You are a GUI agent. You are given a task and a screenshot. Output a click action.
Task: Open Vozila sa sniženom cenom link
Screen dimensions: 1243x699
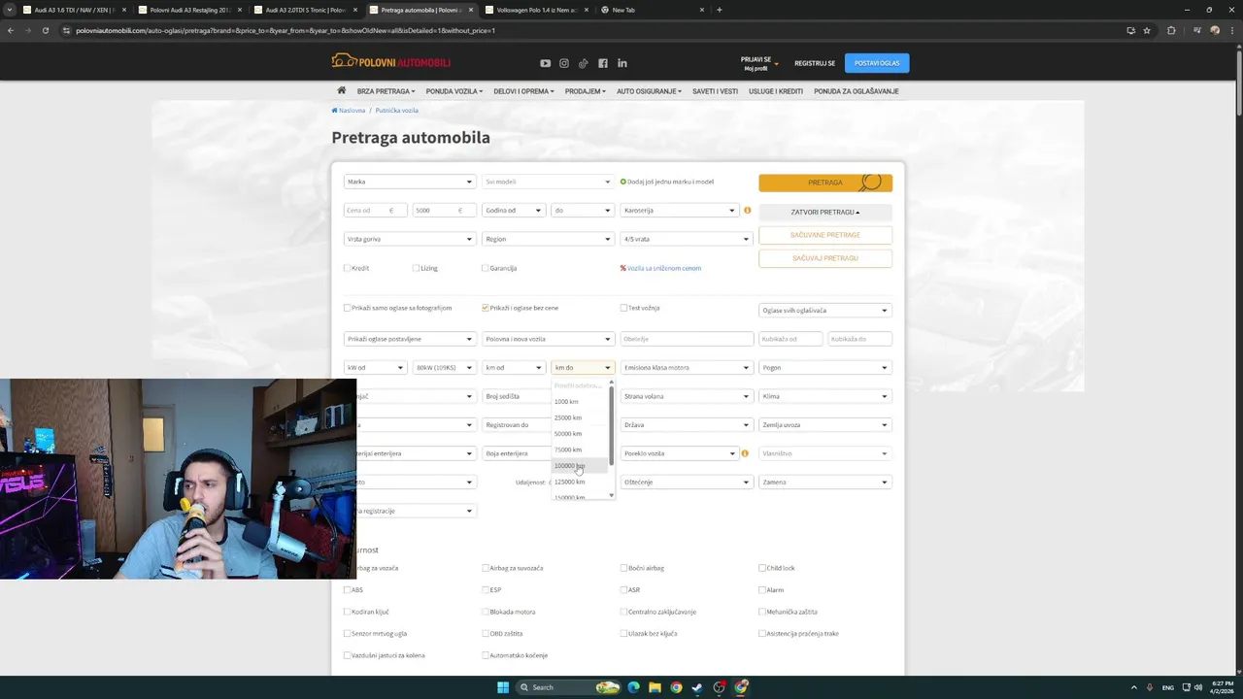point(664,268)
